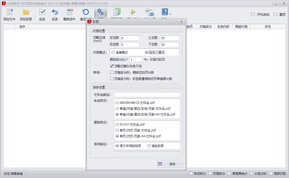Click the app logo in main title bar
Image resolution: width=289 pixels, height=178 pixels.
point(4,3)
